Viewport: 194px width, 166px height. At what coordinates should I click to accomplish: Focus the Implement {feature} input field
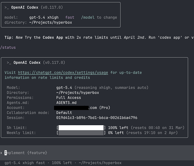[x=97, y=153]
